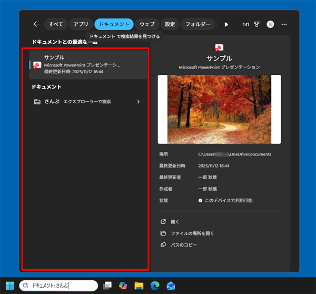Launch Outlook from the taskbar
316x294 pixels.
[171, 286]
